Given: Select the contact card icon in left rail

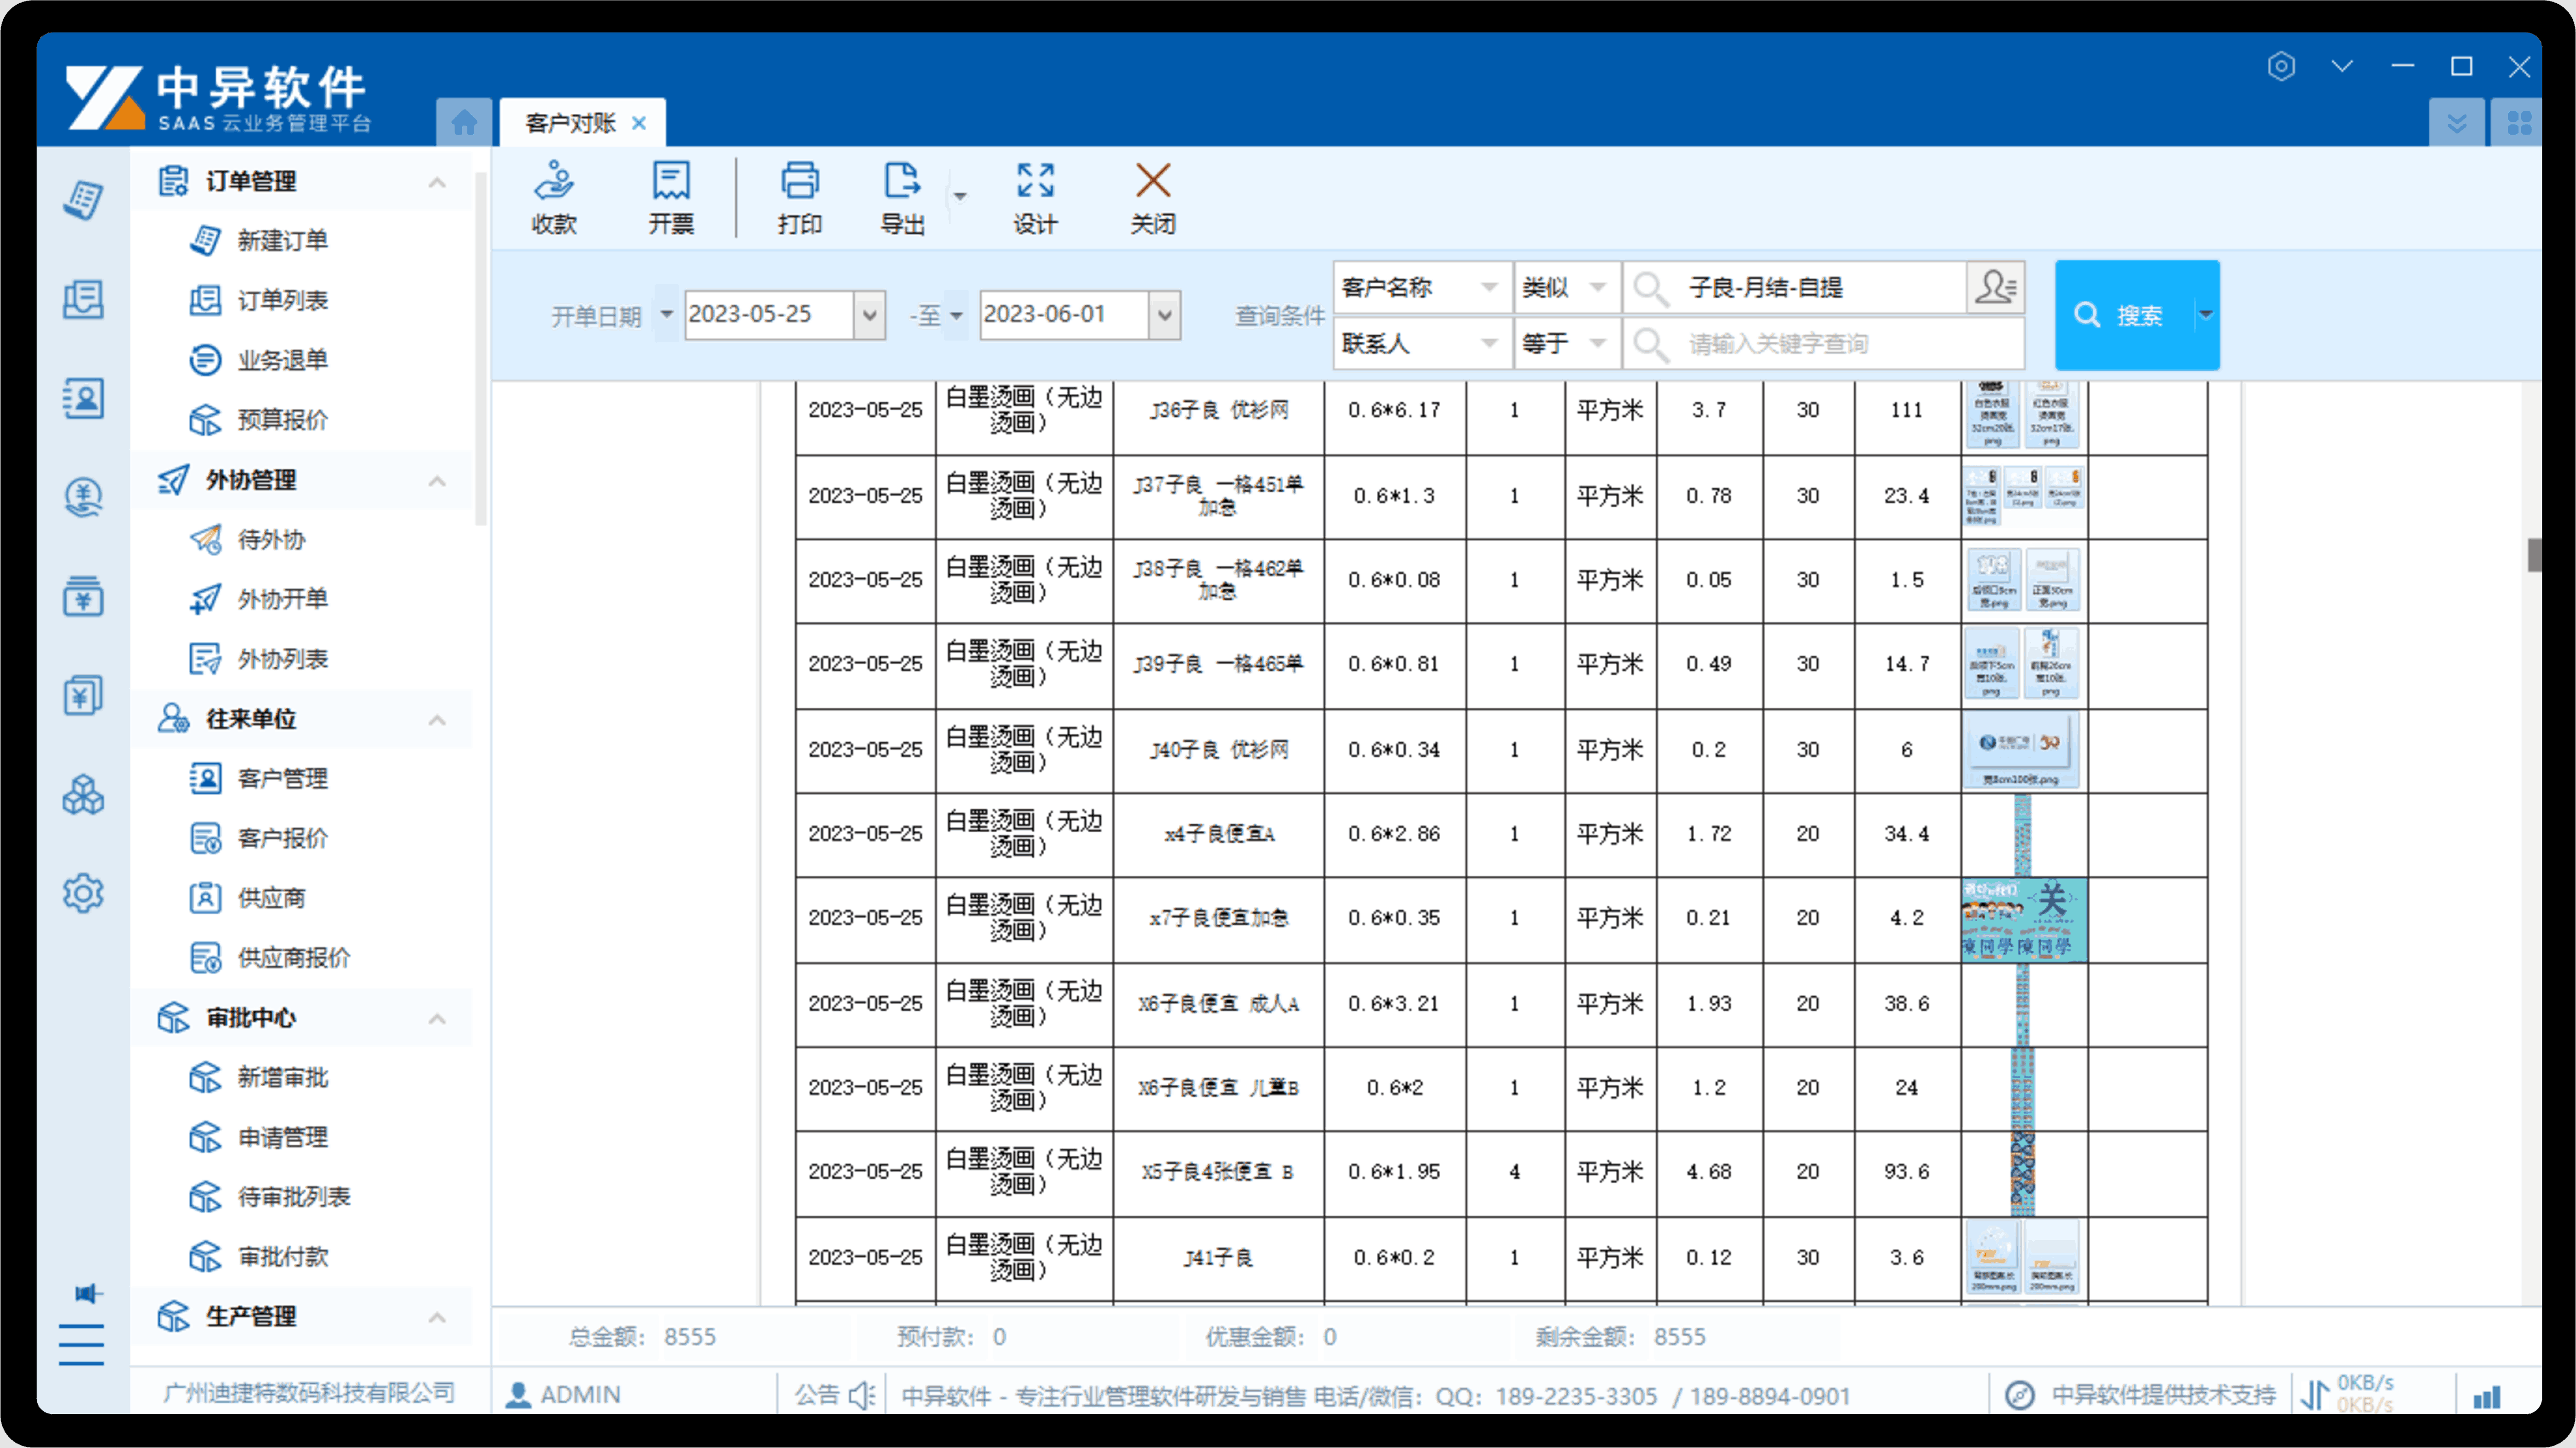Looking at the screenshot, I should (x=83, y=398).
